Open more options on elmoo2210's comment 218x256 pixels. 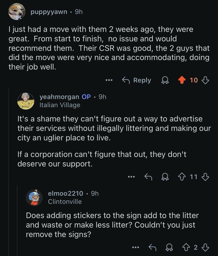tap(135, 247)
